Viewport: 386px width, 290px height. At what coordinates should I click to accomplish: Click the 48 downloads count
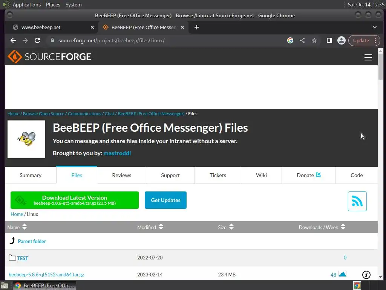point(333,275)
